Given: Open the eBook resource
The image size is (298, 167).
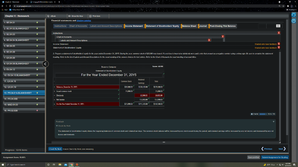Looking at the screenshot, I should click(52, 16).
